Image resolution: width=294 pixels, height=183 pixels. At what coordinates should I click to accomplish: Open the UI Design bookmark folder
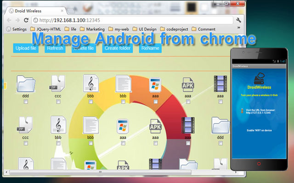(x=145, y=29)
